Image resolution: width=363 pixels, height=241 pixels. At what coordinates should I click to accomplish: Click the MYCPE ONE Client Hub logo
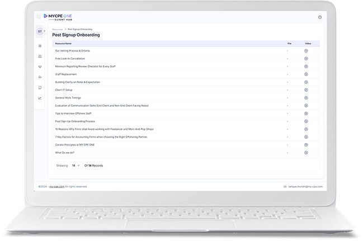pos(58,17)
